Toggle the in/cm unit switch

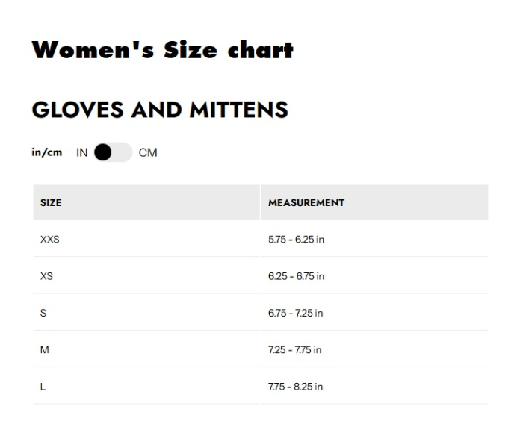tap(113, 152)
